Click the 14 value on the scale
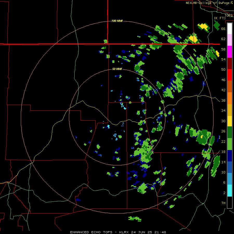This screenshot has width=234, height=234. (223, 162)
